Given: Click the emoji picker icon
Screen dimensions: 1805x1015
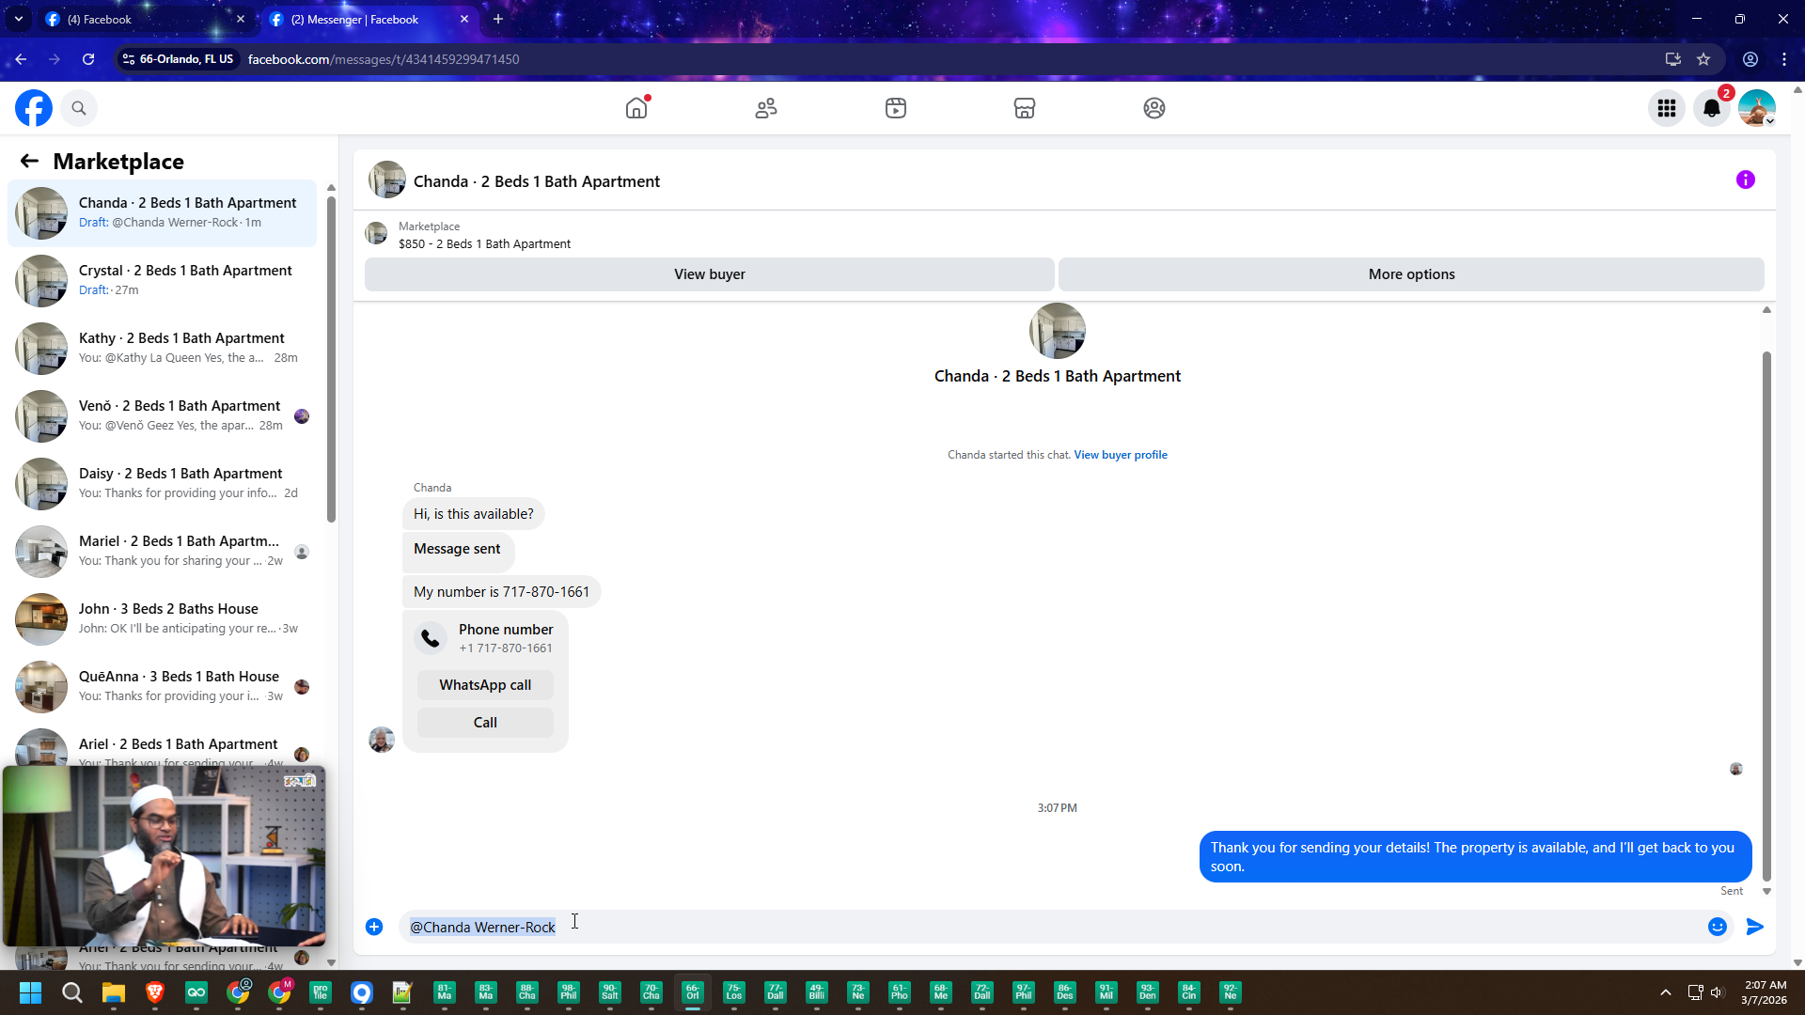Looking at the screenshot, I should 1718,927.
